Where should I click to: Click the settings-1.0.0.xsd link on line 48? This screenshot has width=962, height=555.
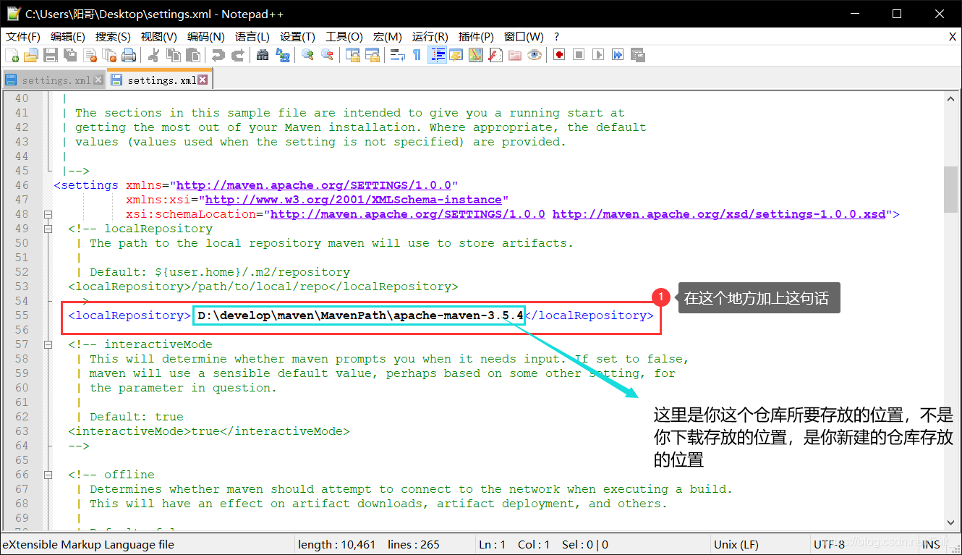point(718,214)
